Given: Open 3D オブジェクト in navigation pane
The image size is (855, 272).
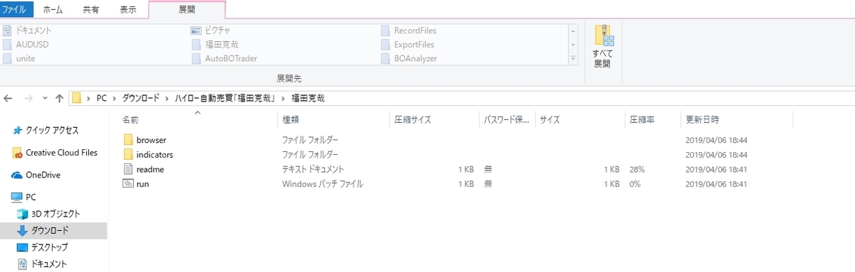Looking at the screenshot, I should 48,213.
